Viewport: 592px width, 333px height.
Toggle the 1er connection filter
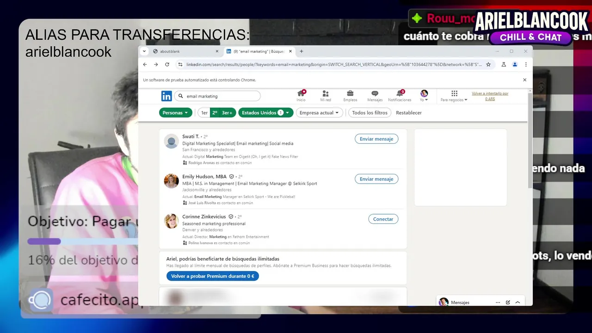click(x=204, y=113)
